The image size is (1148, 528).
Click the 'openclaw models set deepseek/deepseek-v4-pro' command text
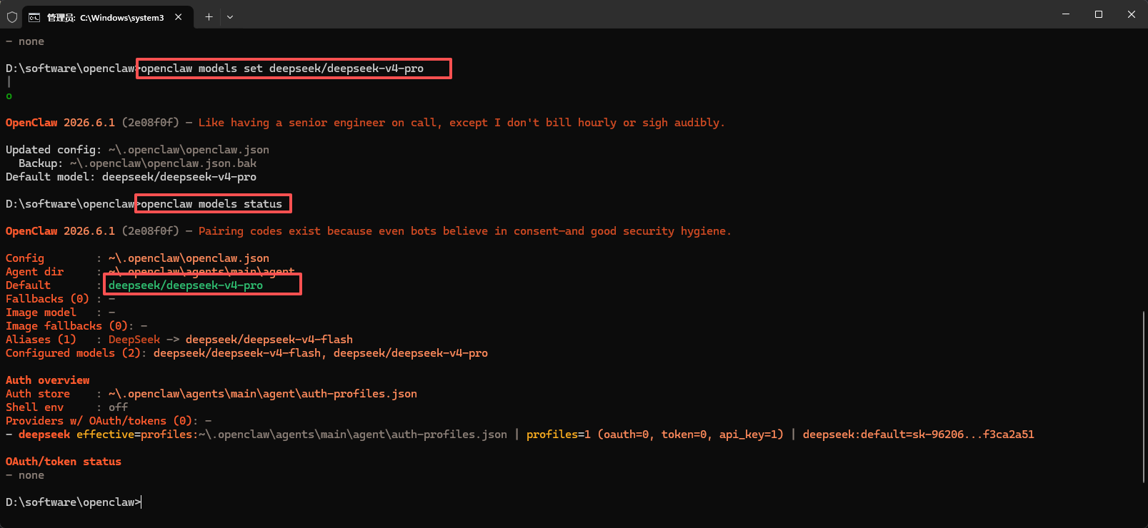[x=281, y=68]
